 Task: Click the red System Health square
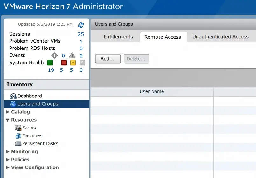(x=64, y=63)
